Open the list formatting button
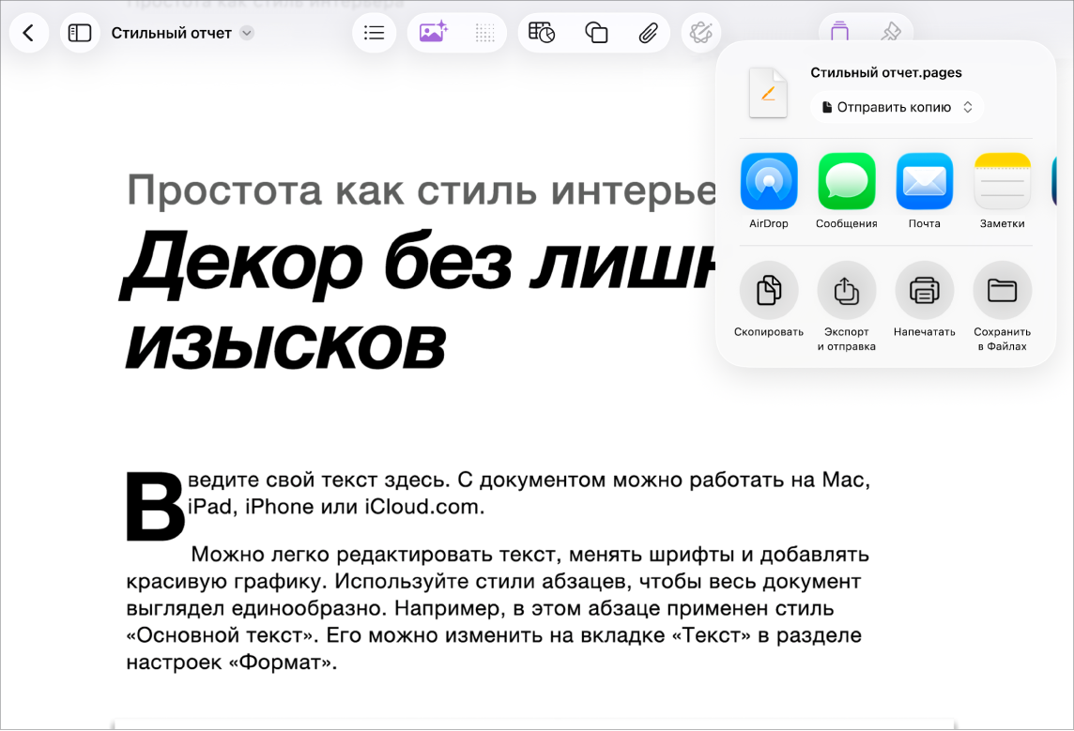Image resolution: width=1074 pixels, height=731 pixels. point(374,33)
